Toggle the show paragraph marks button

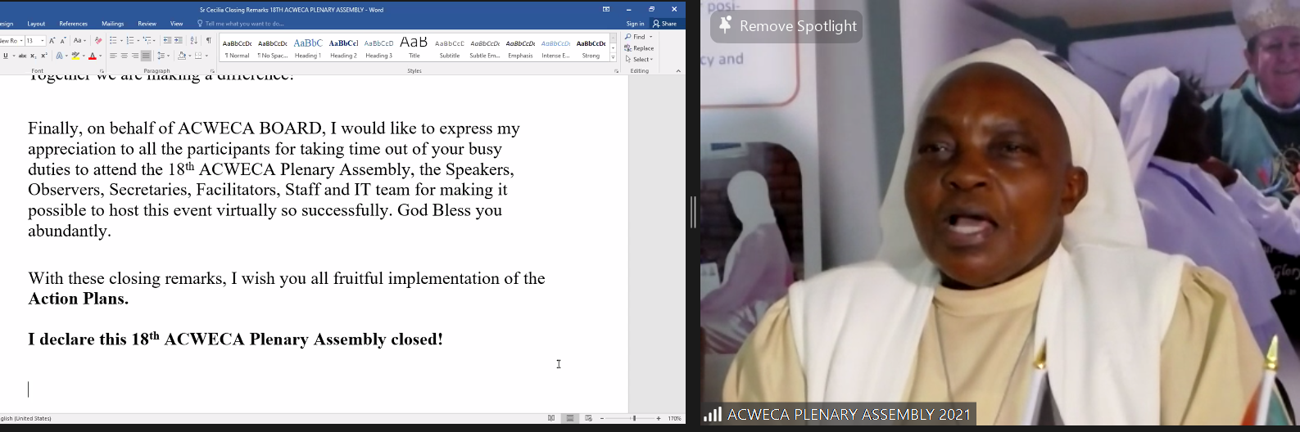pos(209,40)
